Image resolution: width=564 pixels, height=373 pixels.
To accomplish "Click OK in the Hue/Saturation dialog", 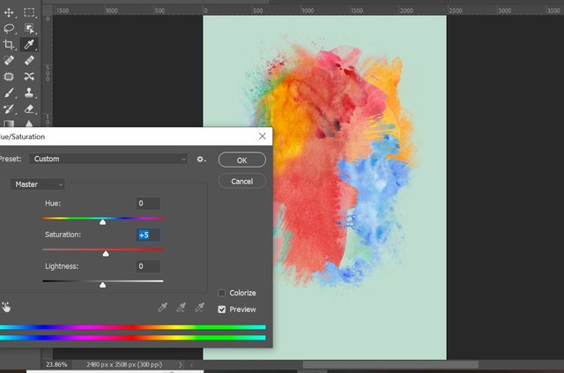I will click(x=241, y=160).
